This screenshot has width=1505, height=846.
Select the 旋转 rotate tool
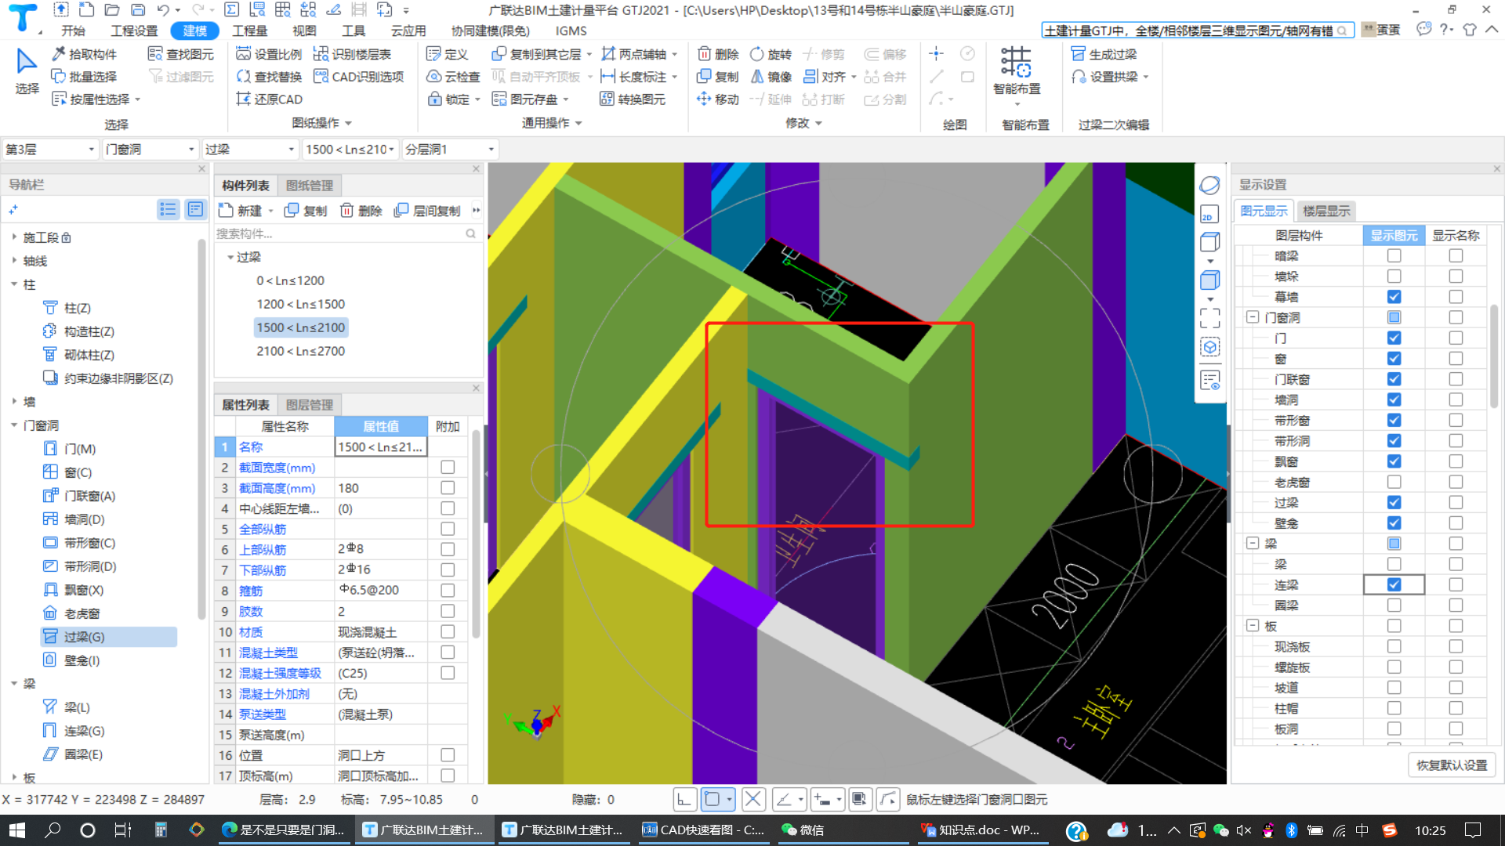[771, 54]
